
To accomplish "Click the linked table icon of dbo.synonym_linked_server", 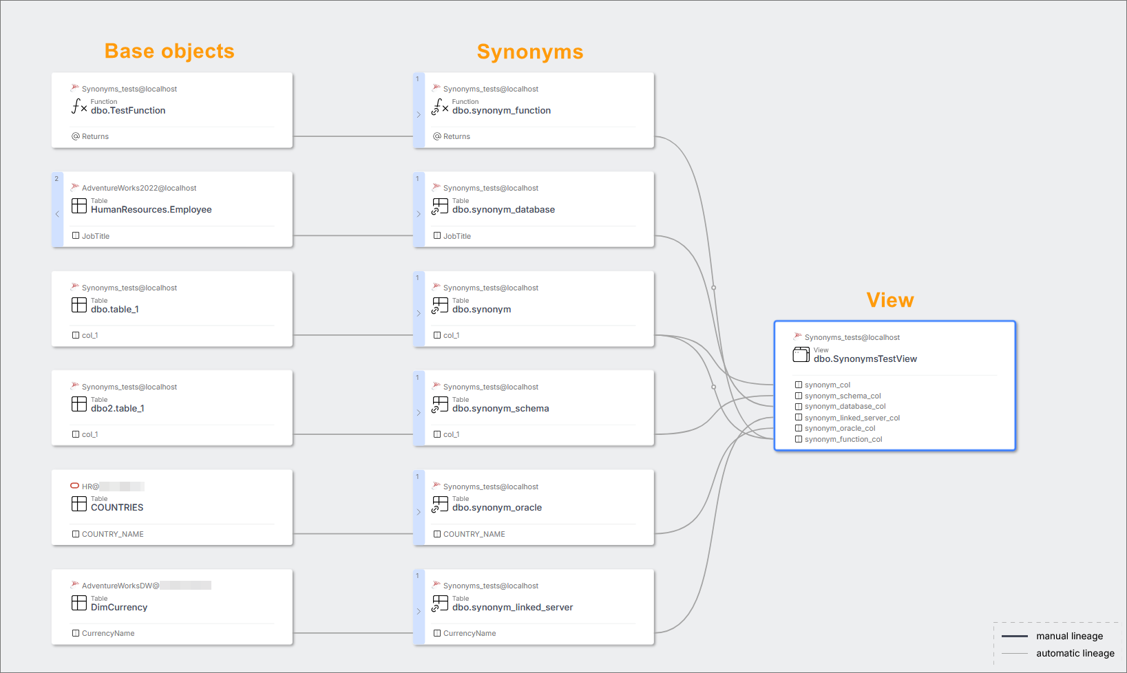I will click(x=440, y=603).
